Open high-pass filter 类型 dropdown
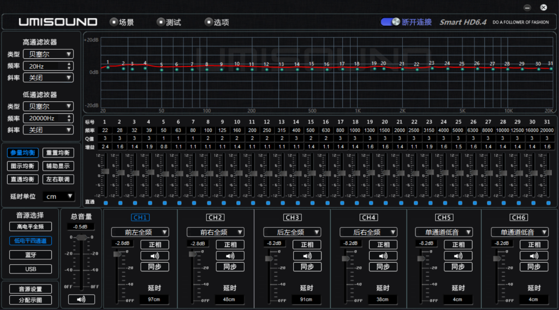 pyautogui.click(x=48, y=54)
